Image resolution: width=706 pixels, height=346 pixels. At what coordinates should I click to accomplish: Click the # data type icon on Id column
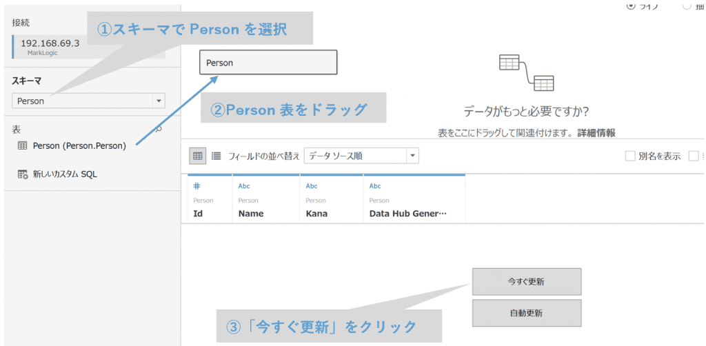tap(196, 186)
